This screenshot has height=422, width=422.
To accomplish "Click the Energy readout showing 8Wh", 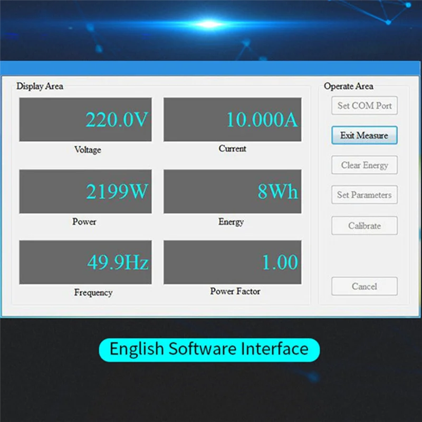I will tap(232, 192).
